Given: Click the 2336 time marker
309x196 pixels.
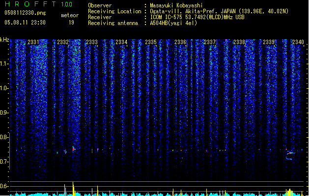Looking at the screenshot, I should [x=180, y=42].
